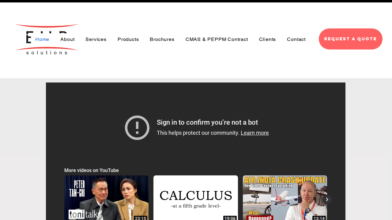
Task: Open the Contact page
Action: click(296, 39)
